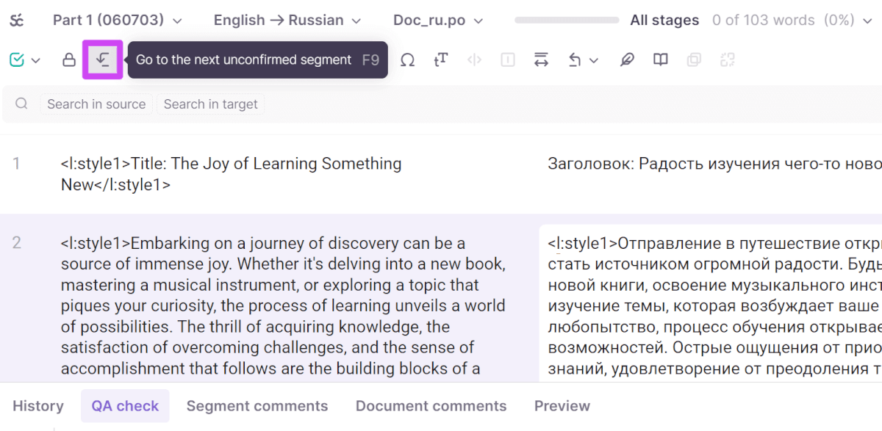Open the Preview tab

pos(562,406)
